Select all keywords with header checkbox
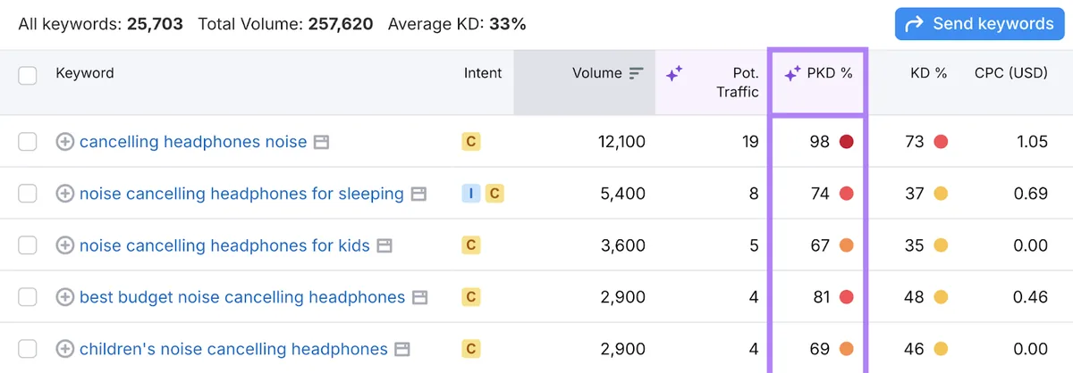Image resolution: width=1073 pixels, height=373 pixels. tap(28, 76)
